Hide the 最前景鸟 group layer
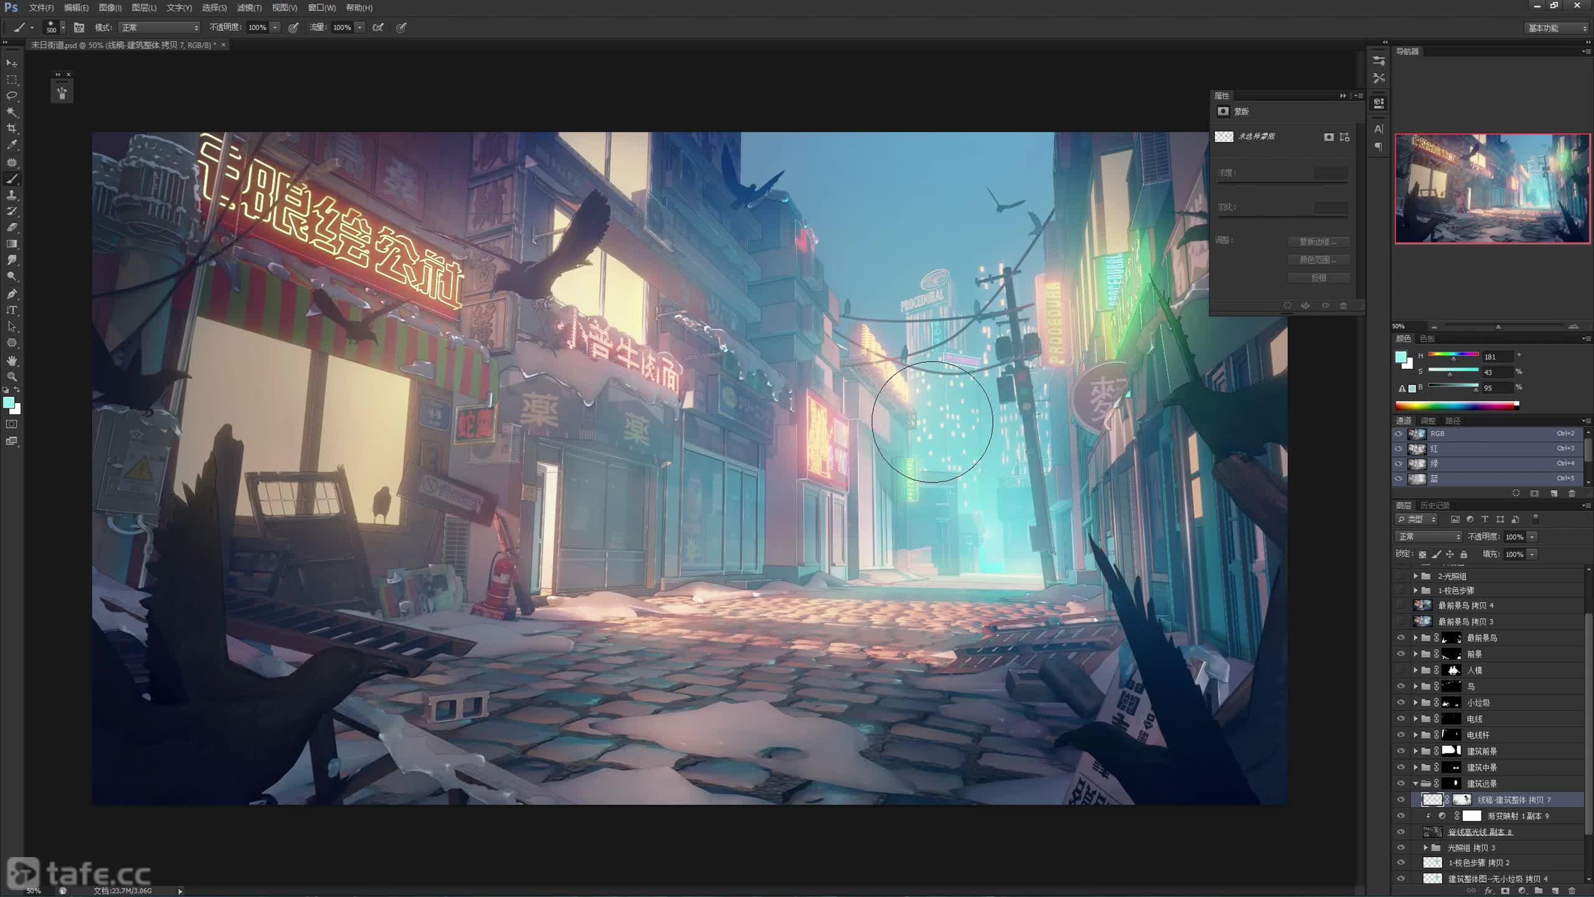The height and width of the screenshot is (897, 1594). pyautogui.click(x=1401, y=638)
